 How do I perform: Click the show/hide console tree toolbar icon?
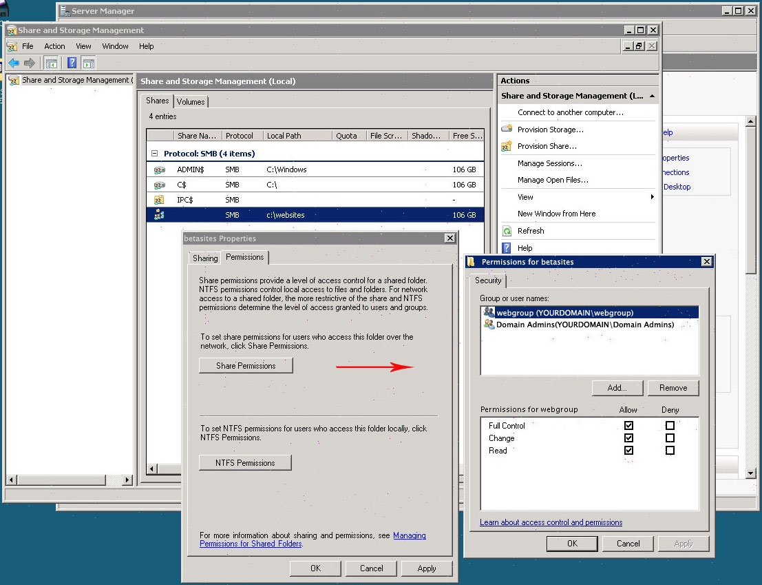click(51, 63)
